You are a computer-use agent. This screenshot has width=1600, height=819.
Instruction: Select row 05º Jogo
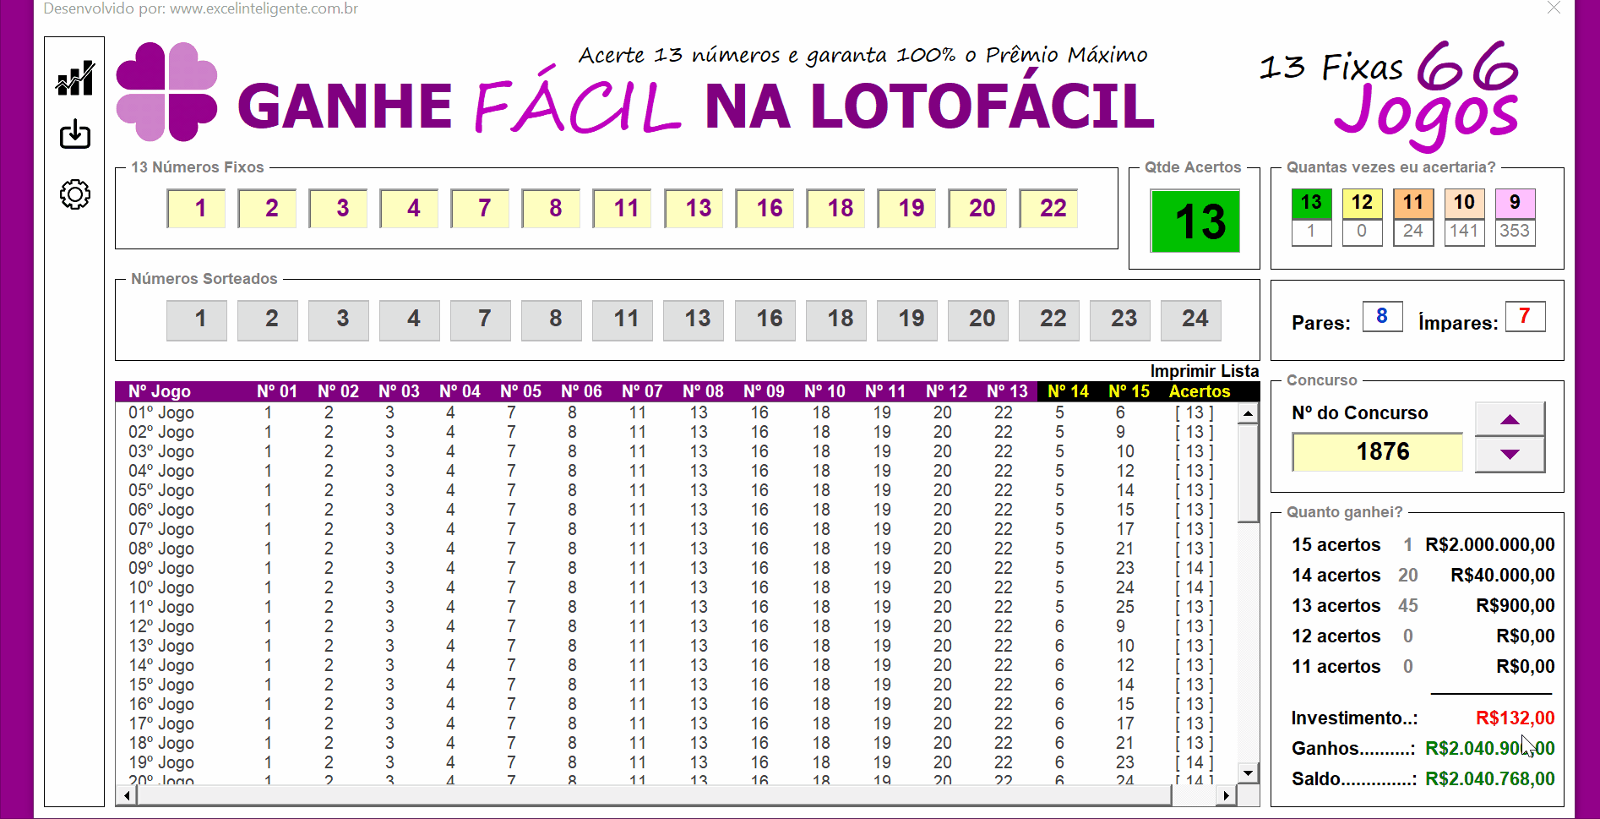pos(676,490)
